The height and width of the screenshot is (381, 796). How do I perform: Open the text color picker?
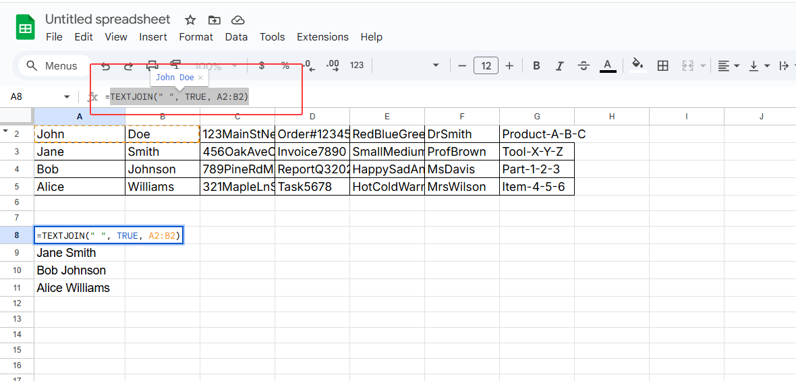608,65
